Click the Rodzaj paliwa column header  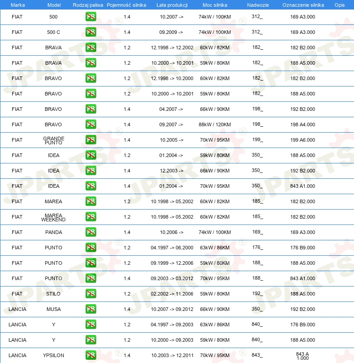tap(88, 5)
